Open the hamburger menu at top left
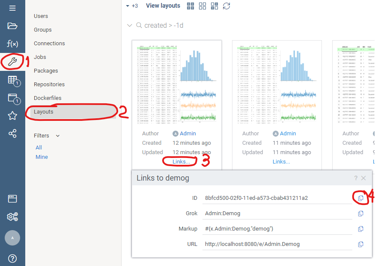 [x=12, y=7]
